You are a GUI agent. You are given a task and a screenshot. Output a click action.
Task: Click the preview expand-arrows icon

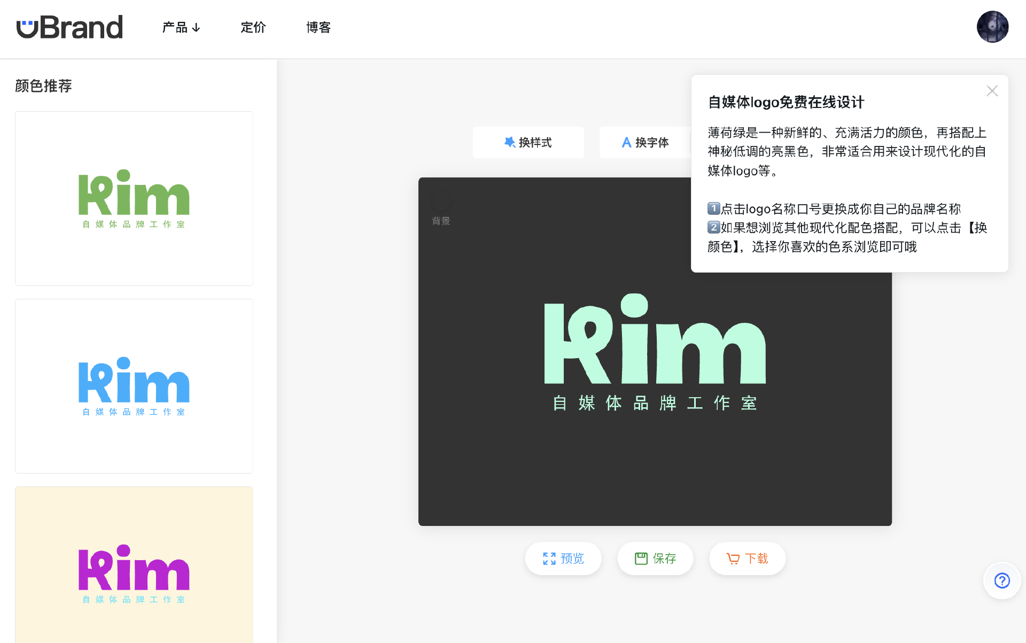coord(548,558)
